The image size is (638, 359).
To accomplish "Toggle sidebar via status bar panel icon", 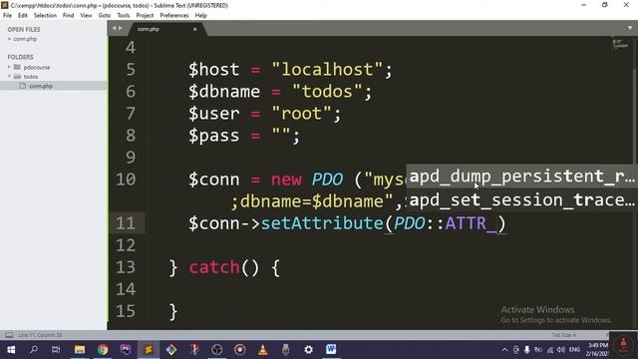I will 9,335.
